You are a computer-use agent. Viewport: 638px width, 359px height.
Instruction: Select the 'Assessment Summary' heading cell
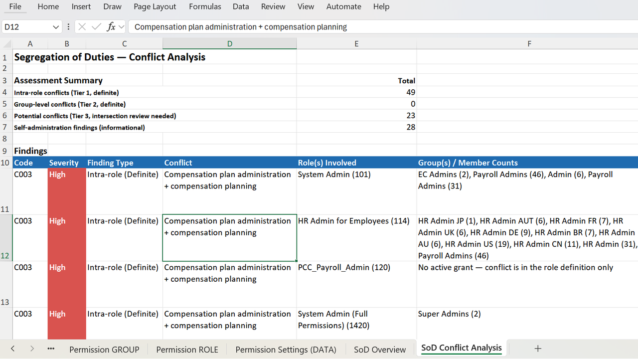point(58,80)
